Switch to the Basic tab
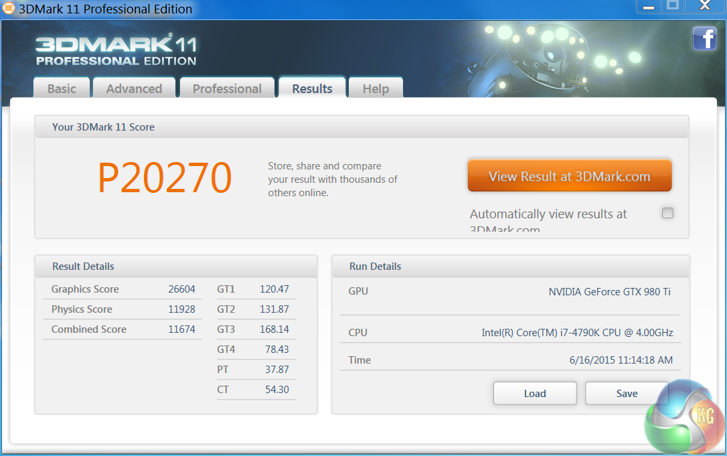Screen dimensions: 727x456 tap(62, 88)
